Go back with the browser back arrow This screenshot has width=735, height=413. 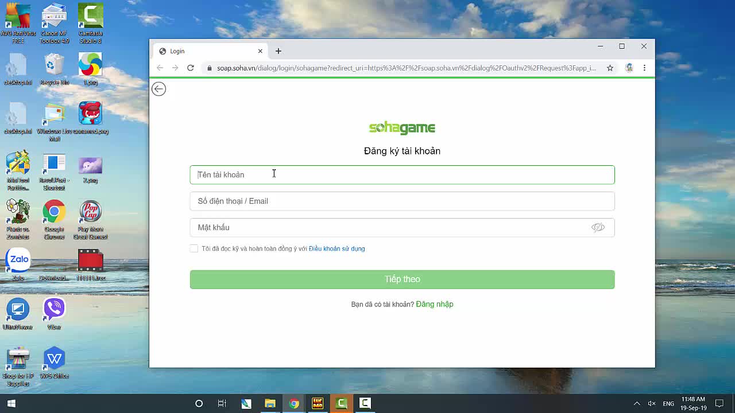[x=160, y=68]
